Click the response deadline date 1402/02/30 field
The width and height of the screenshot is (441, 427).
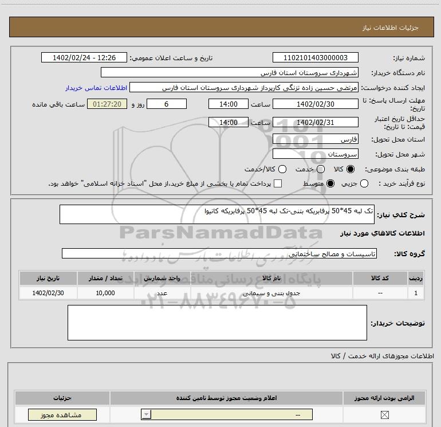315,104
